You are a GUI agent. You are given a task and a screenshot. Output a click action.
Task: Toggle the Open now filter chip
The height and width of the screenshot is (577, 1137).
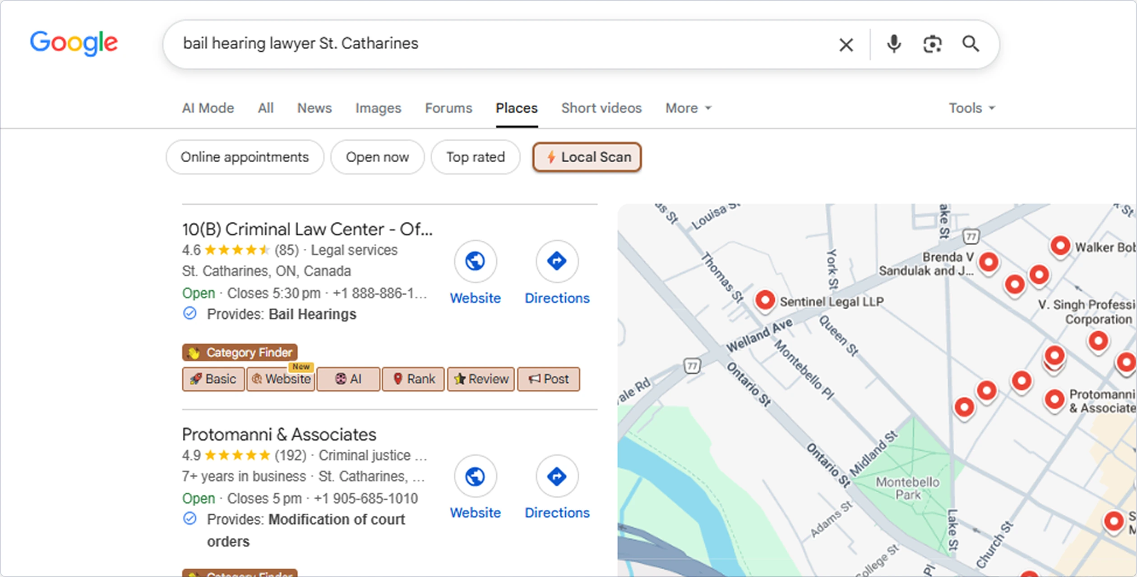click(x=378, y=157)
